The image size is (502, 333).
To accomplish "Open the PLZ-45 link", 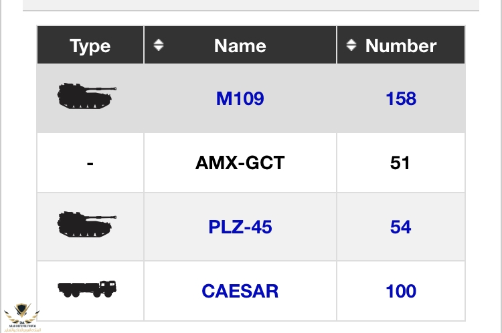I will 240,227.
